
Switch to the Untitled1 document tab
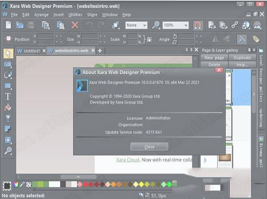click(29, 51)
